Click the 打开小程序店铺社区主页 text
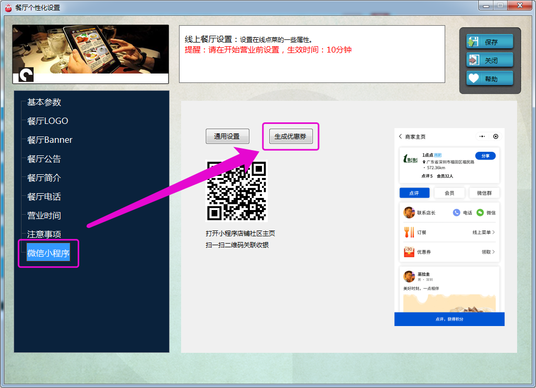 (x=240, y=234)
